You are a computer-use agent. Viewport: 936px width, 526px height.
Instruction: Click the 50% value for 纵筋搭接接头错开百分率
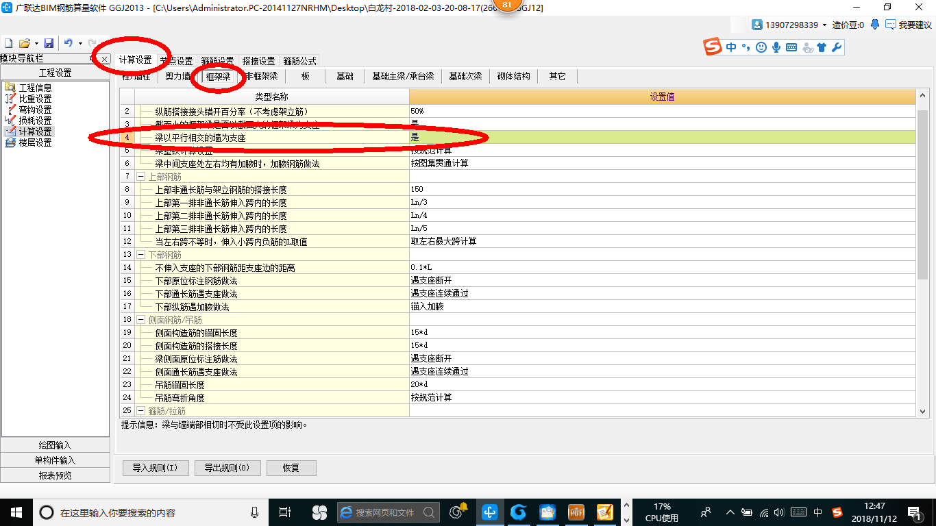[x=662, y=111]
